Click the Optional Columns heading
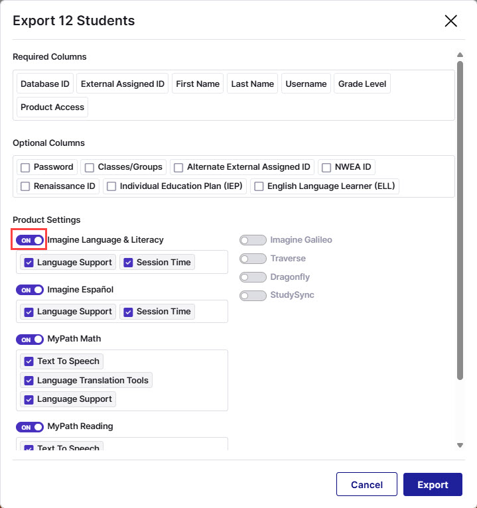 (48, 143)
